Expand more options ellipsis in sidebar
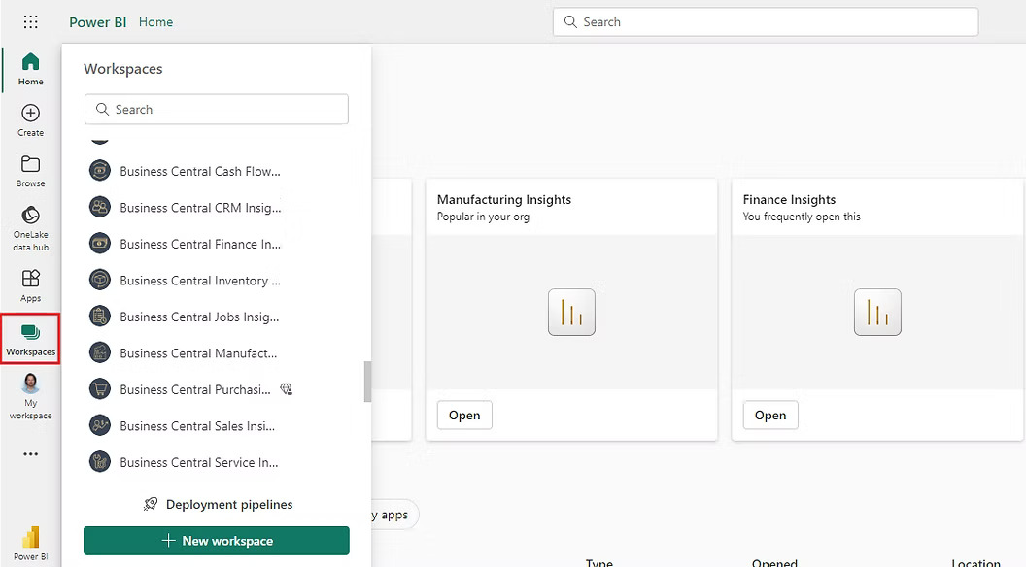 point(30,453)
